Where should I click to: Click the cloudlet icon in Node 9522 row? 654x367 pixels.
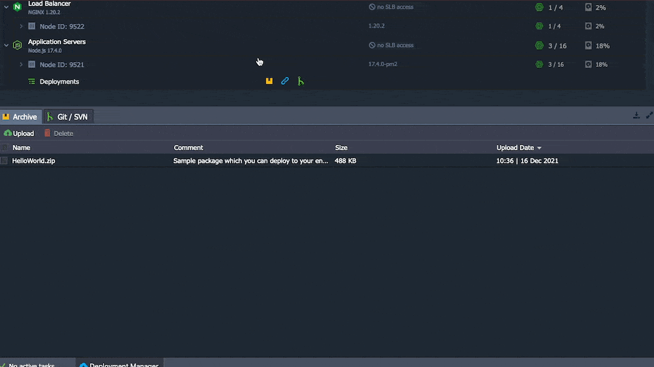point(539,26)
